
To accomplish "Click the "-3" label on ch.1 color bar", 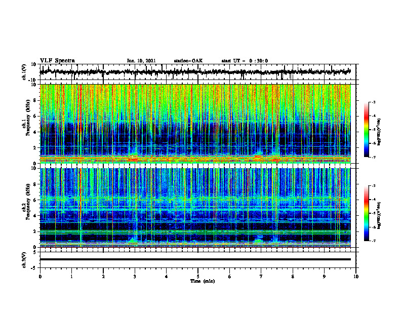I will [x=374, y=102].
